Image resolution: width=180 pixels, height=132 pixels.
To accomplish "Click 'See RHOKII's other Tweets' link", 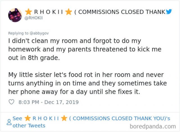I will coord(91,122).
